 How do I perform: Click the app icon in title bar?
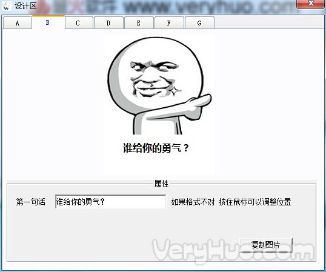(6, 5)
